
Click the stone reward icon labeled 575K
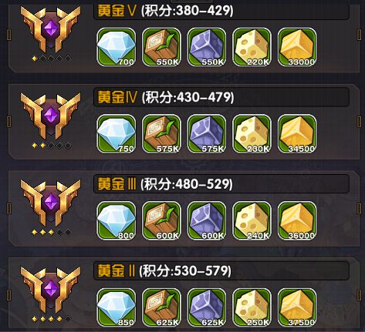tap(207, 134)
